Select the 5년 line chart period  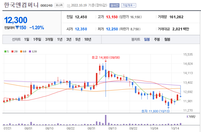[78, 39]
